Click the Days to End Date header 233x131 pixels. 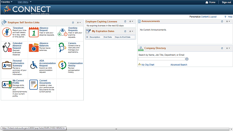pos(123,37)
